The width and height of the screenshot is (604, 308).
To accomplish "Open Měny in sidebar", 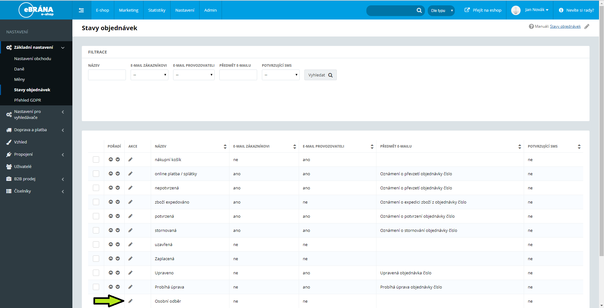I will 20,79.
